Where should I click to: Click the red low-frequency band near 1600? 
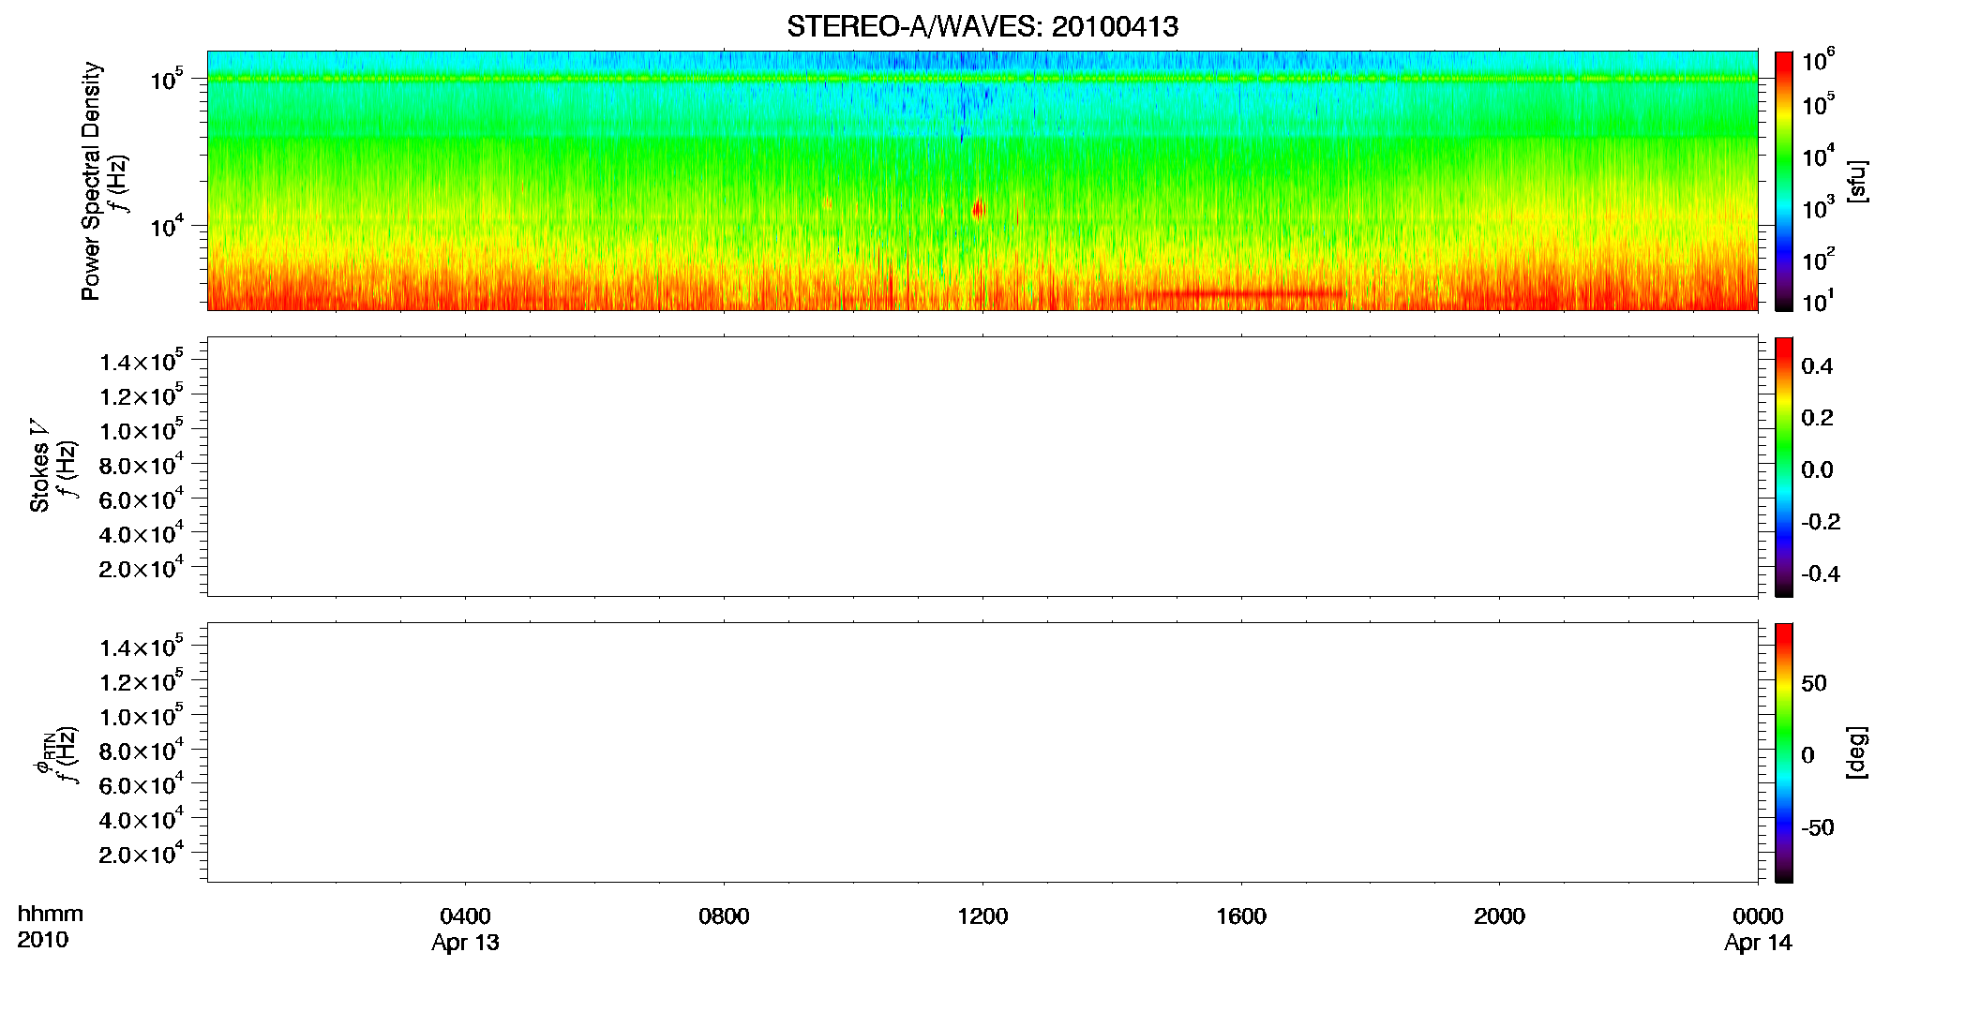click(x=1245, y=294)
